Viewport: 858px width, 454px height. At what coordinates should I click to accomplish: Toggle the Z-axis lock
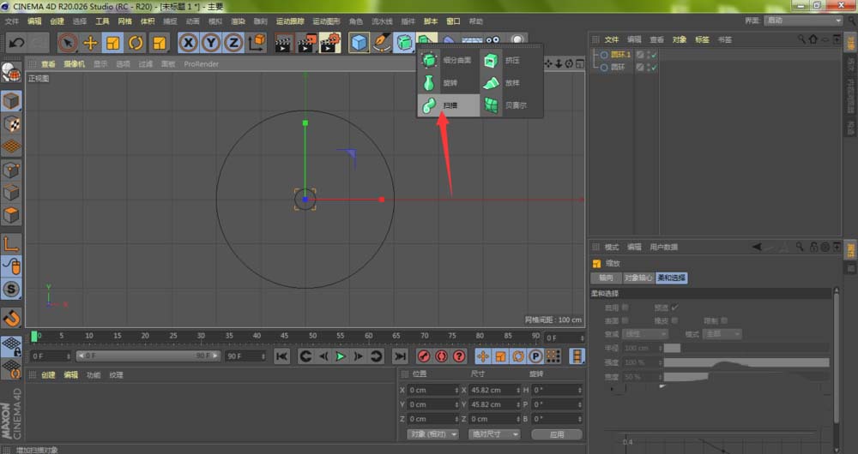click(x=233, y=43)
